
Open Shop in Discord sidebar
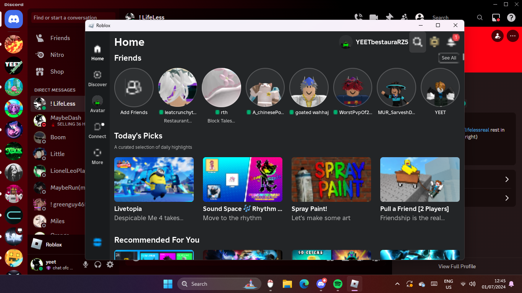(58, 72)
